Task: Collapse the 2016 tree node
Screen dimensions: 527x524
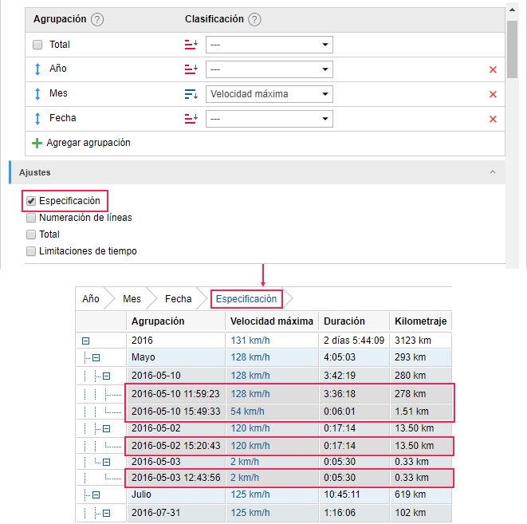Action: (x=85, y=341)
